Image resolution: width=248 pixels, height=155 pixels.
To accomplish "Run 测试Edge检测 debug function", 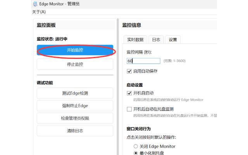I will click(x=75, y=93).
